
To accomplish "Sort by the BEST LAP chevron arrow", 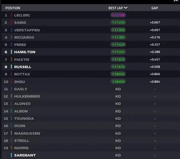I will pyautogui.click(x=126, y=8).
